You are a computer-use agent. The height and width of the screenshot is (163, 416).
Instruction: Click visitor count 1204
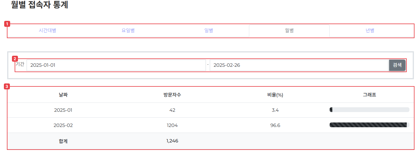[x=172, y=125]
